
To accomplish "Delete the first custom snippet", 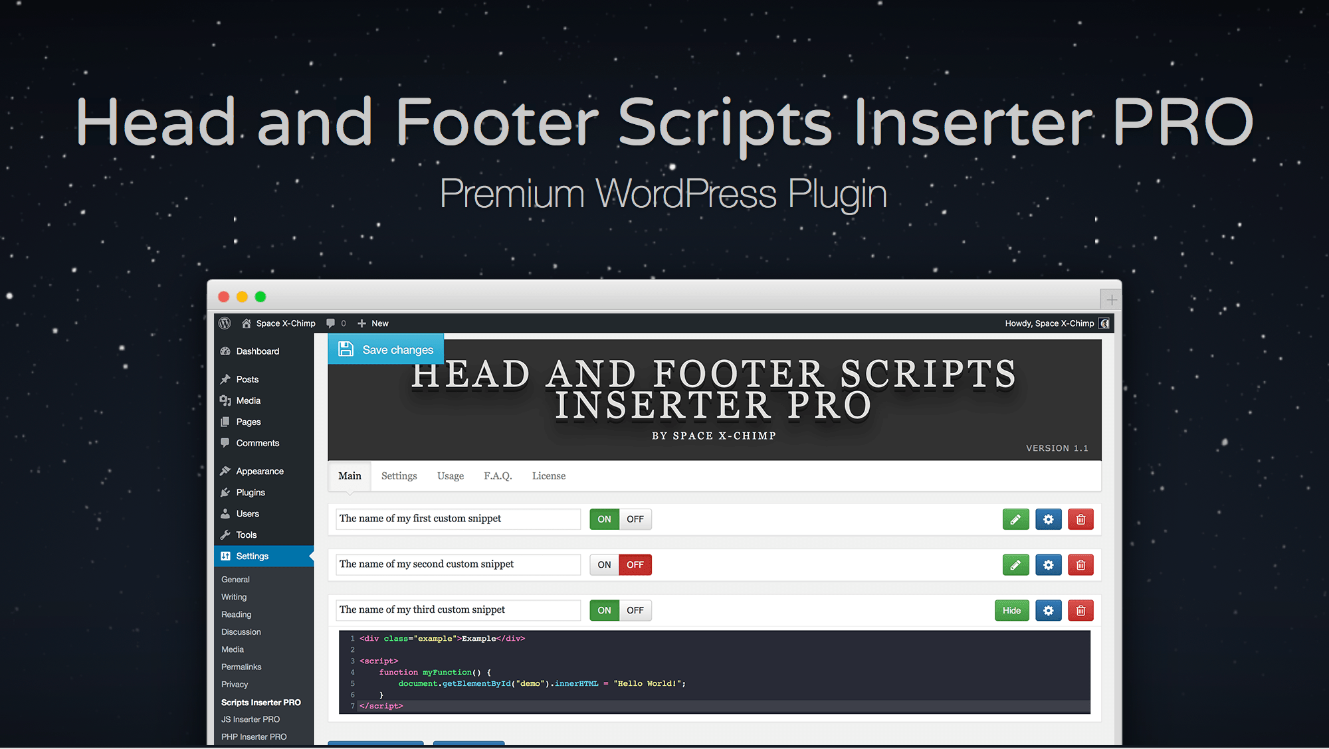I will pos(1080,519).
